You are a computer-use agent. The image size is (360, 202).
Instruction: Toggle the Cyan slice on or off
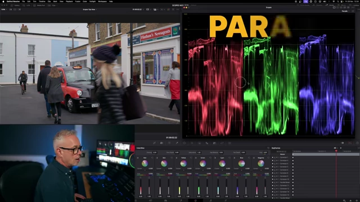coord(215,158)
